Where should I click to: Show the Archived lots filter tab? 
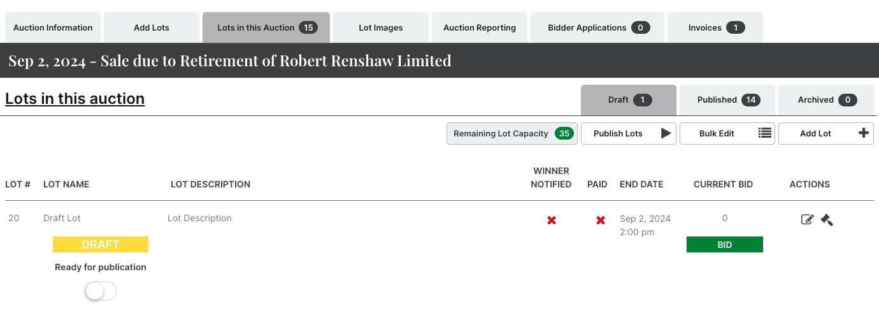tap(826, 100)
